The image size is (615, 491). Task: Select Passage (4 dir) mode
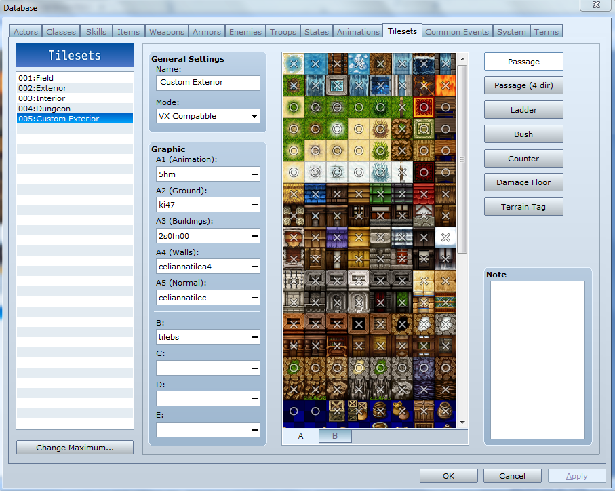523,85
